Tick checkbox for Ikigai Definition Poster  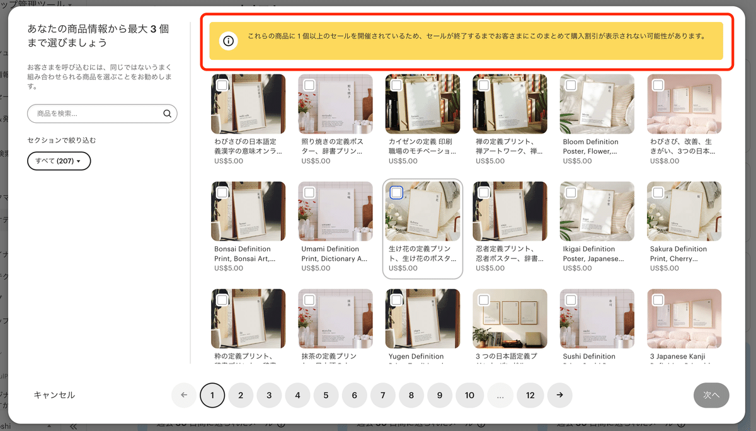(x=571, y=192)
